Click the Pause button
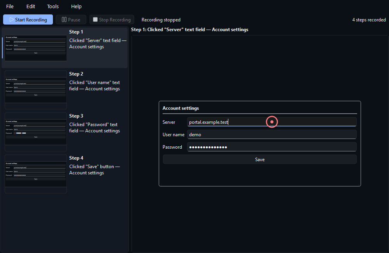 tap(71, 19)
